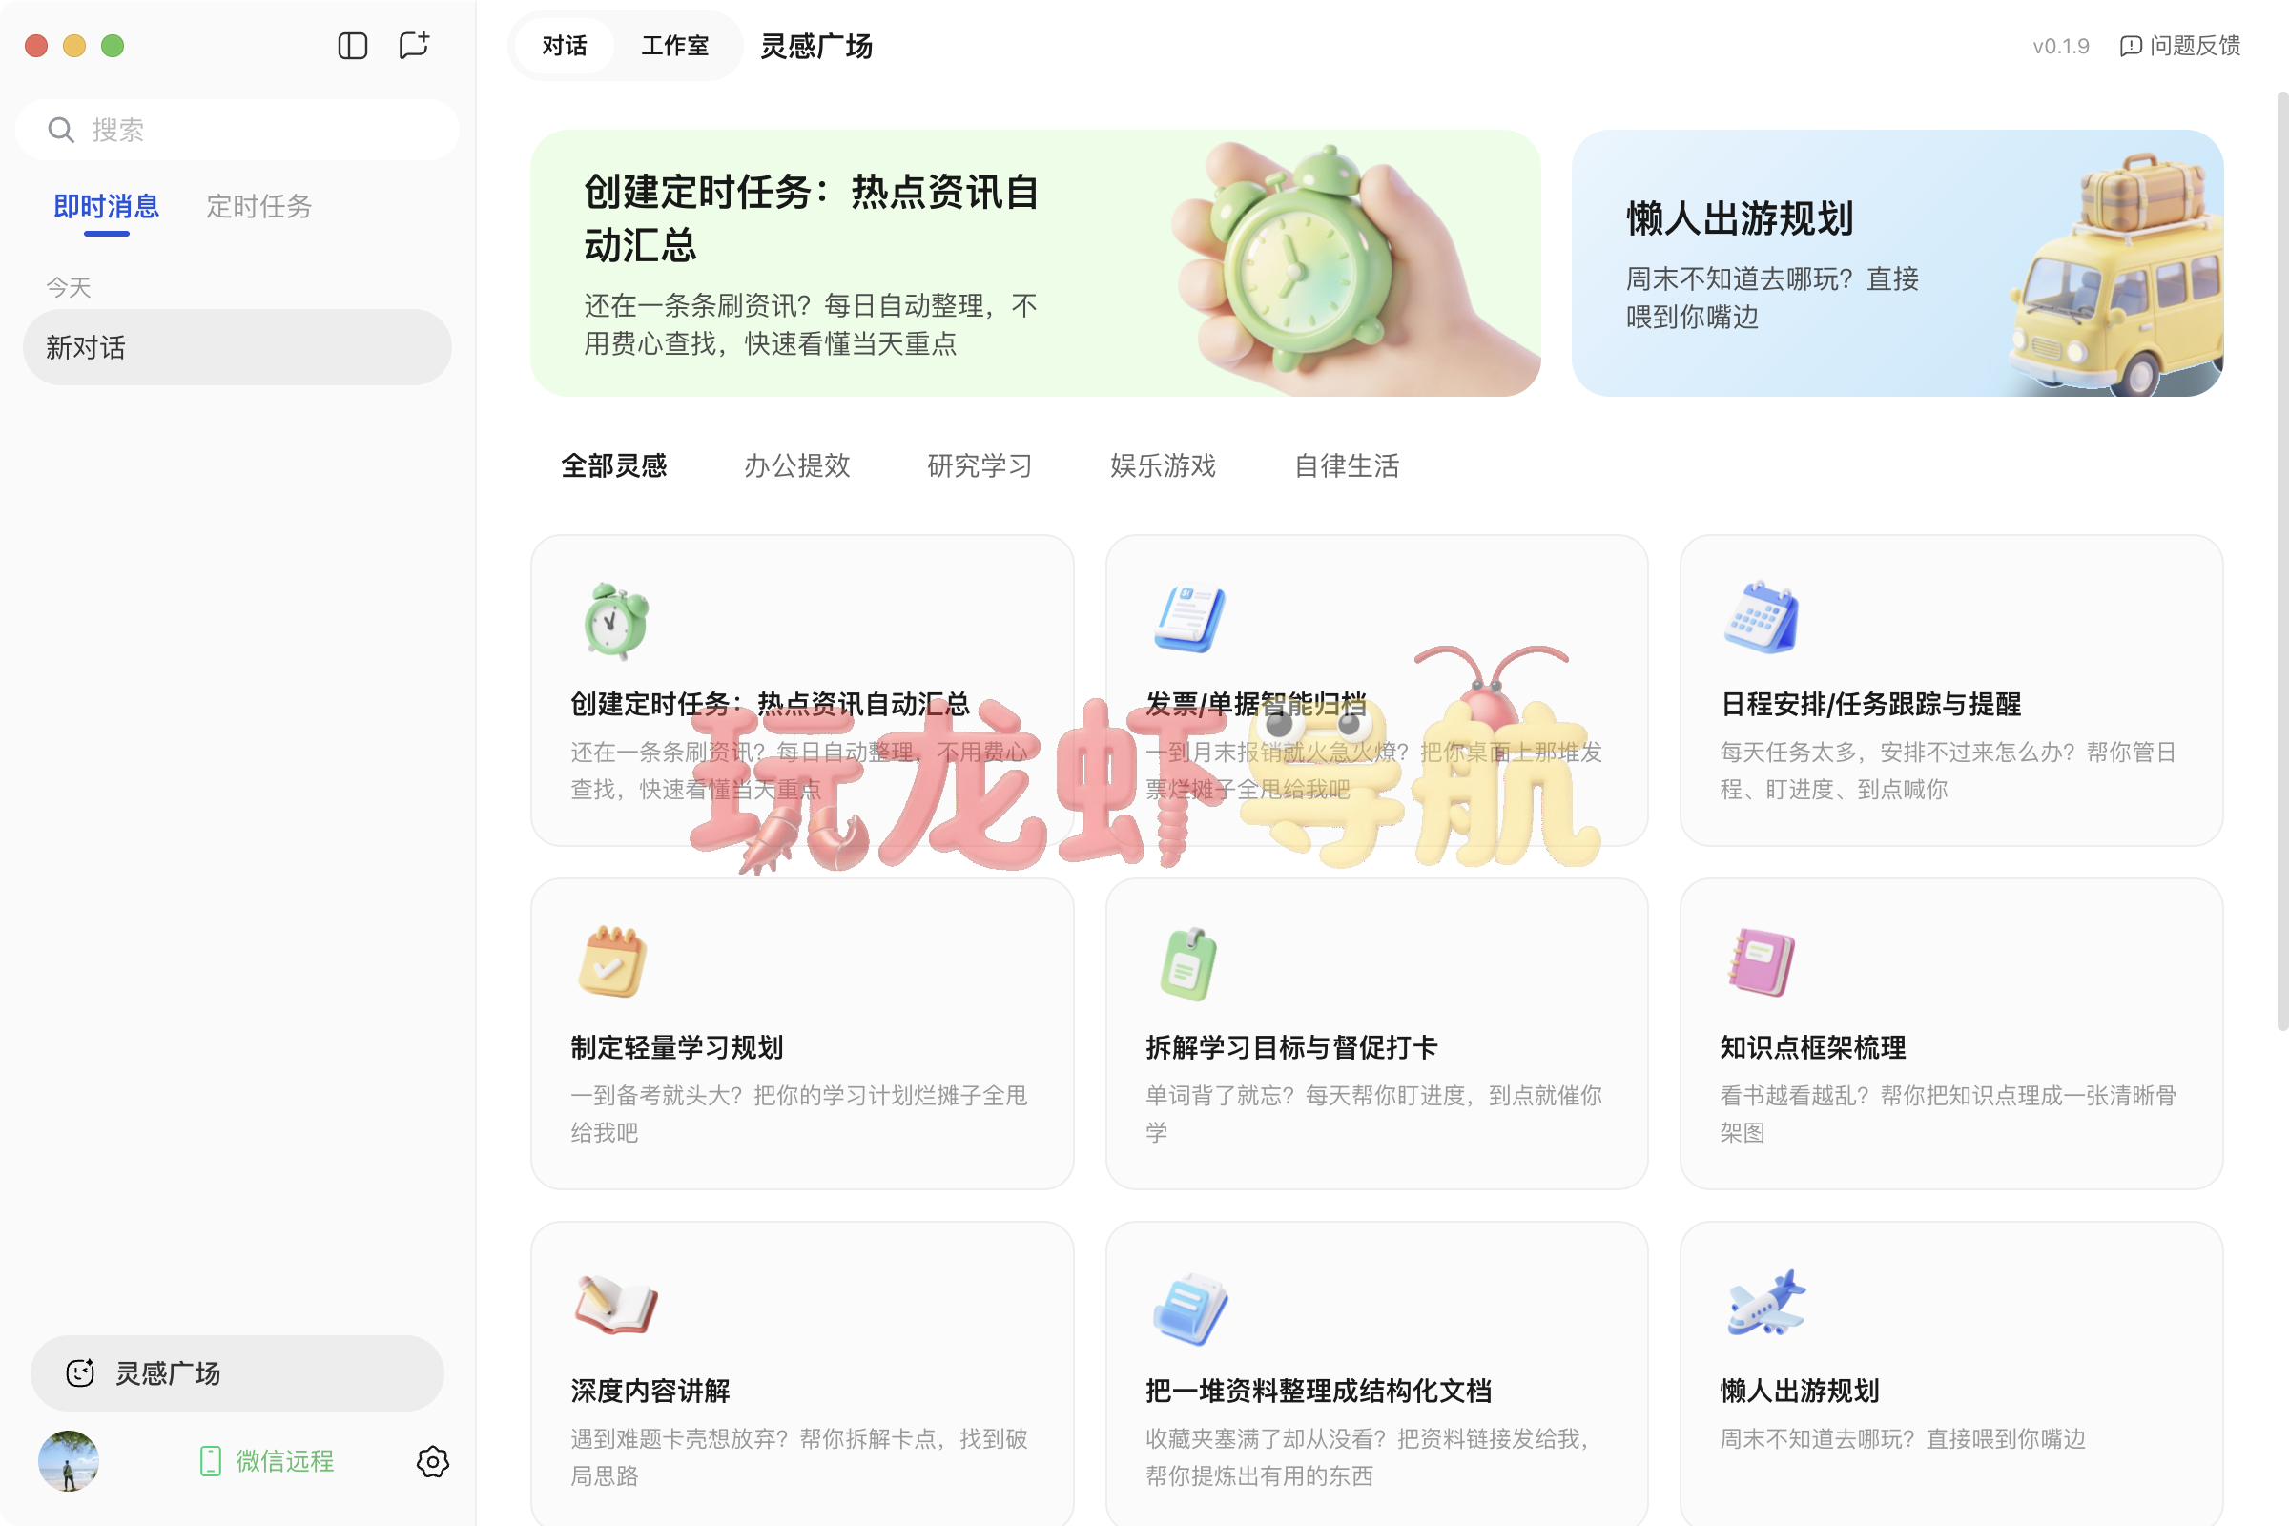Switch to the 对话 tab
The width and height of the screenshot is (2289, 1526).
565,46
